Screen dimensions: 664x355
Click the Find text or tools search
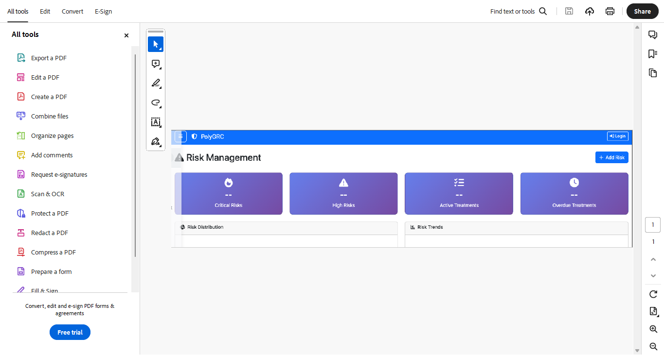tap(518, 11)
